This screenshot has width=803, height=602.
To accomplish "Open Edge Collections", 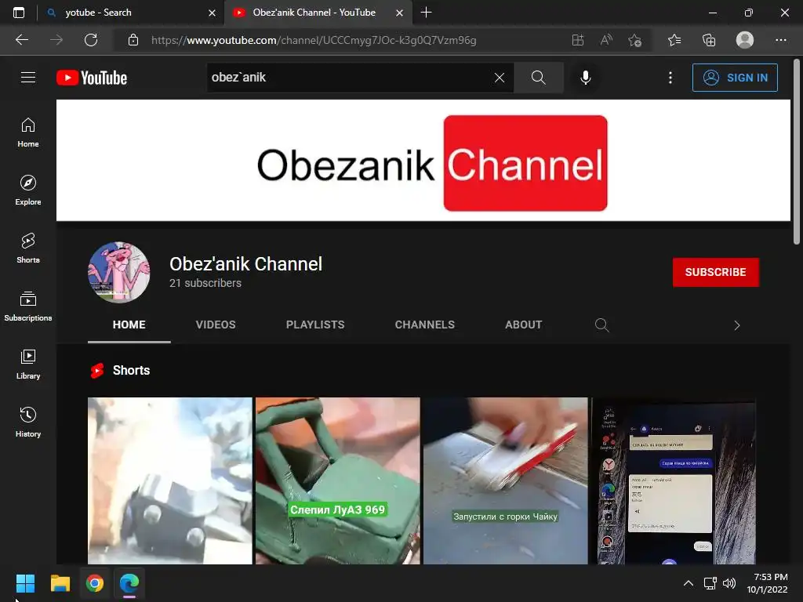I will click(x=709, y=40).
